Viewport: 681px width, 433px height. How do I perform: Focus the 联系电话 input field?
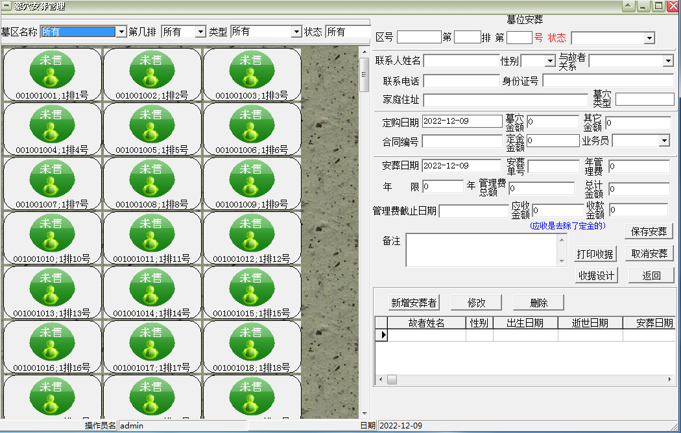pyautogui.click(x=462, y=81)
